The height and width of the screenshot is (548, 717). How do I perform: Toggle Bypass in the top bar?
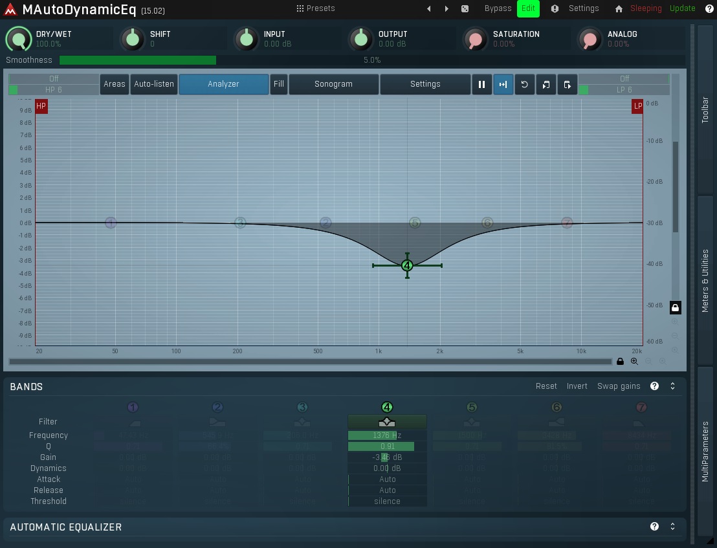point(498,8)
